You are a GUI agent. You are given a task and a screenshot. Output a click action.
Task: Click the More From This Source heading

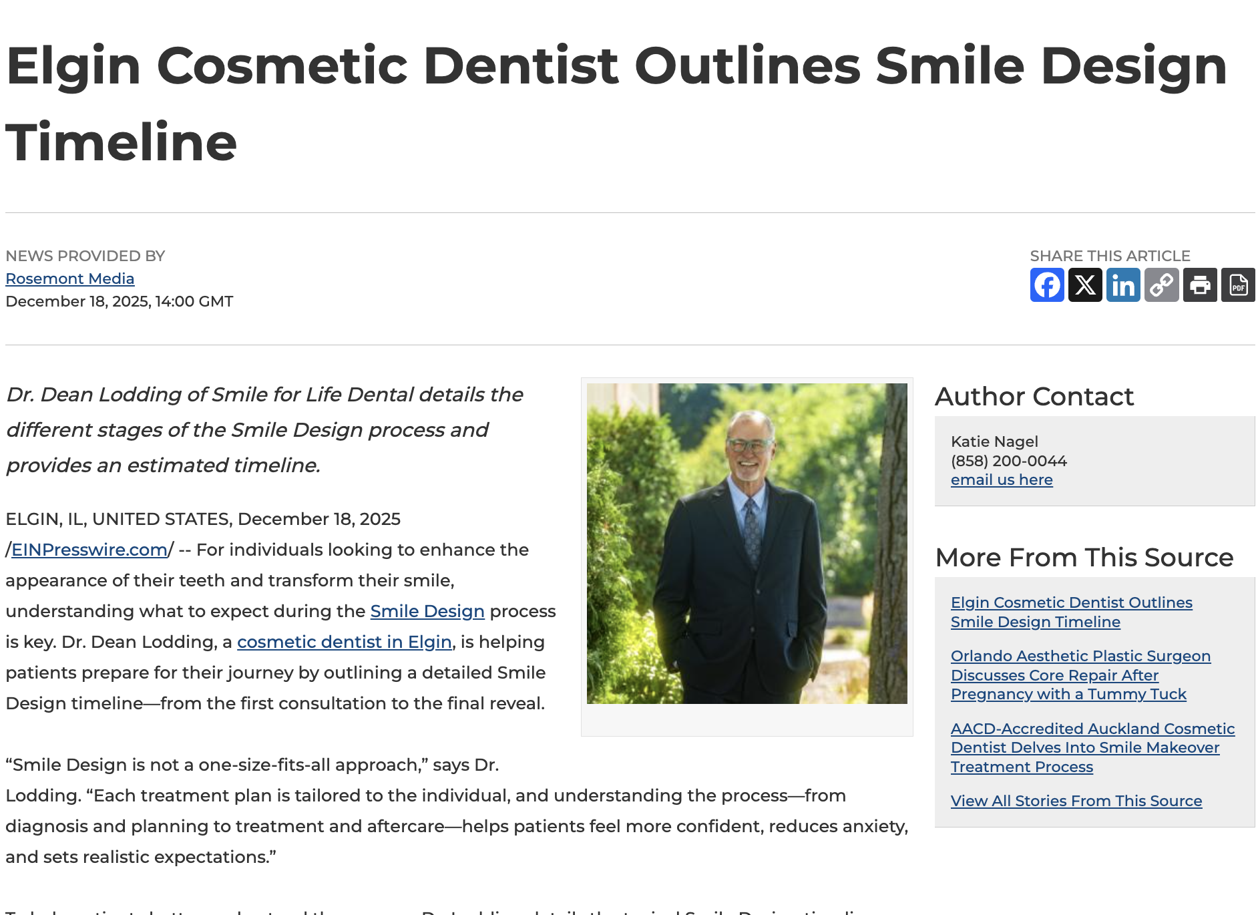(1084, 557)
